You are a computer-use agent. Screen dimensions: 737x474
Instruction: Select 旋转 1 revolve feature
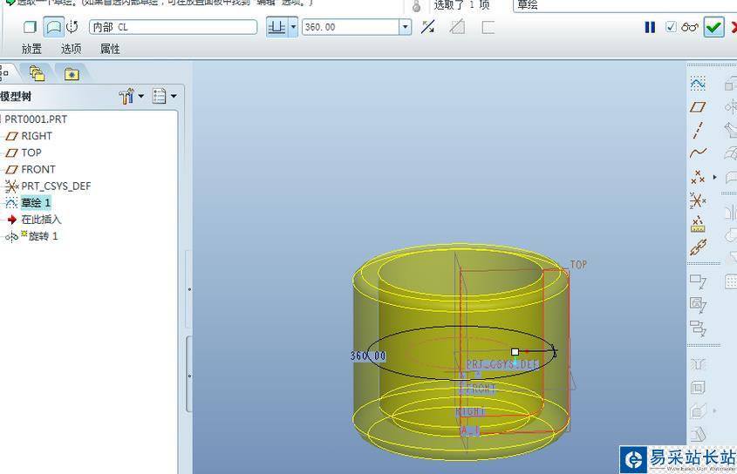coord(43,236)
